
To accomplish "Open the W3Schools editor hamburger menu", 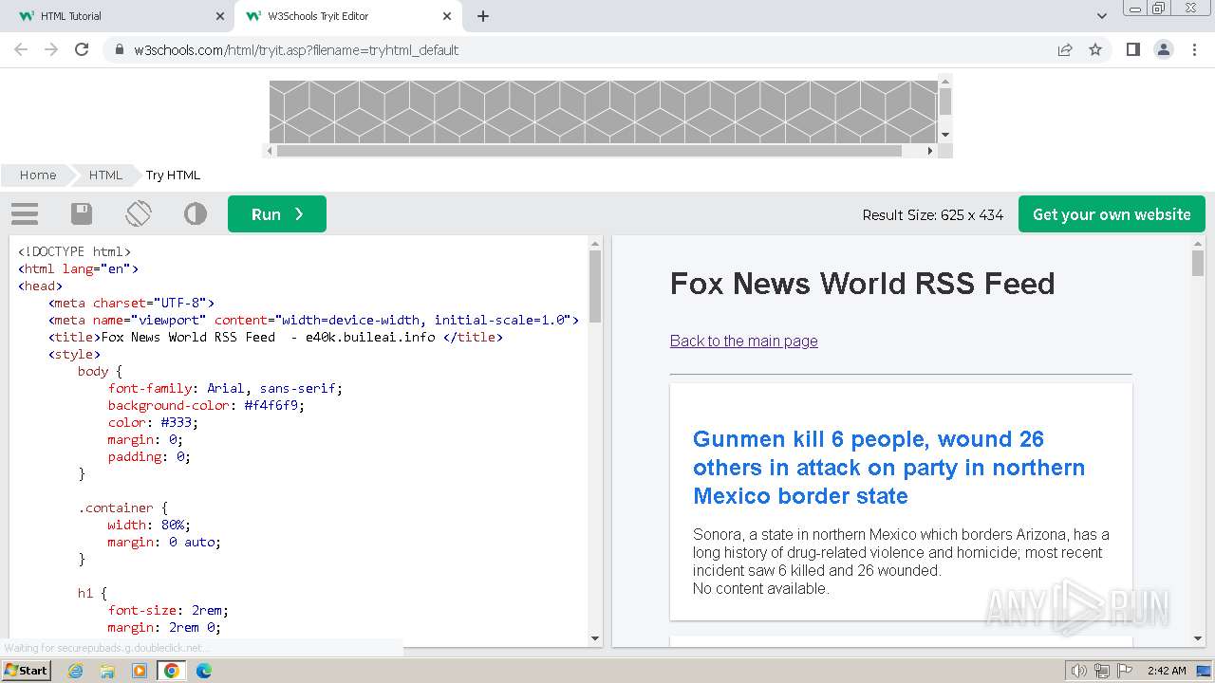I will (25, 213).
